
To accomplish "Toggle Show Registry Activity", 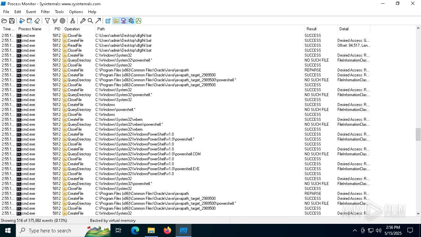I will click(x=108, y=21).
